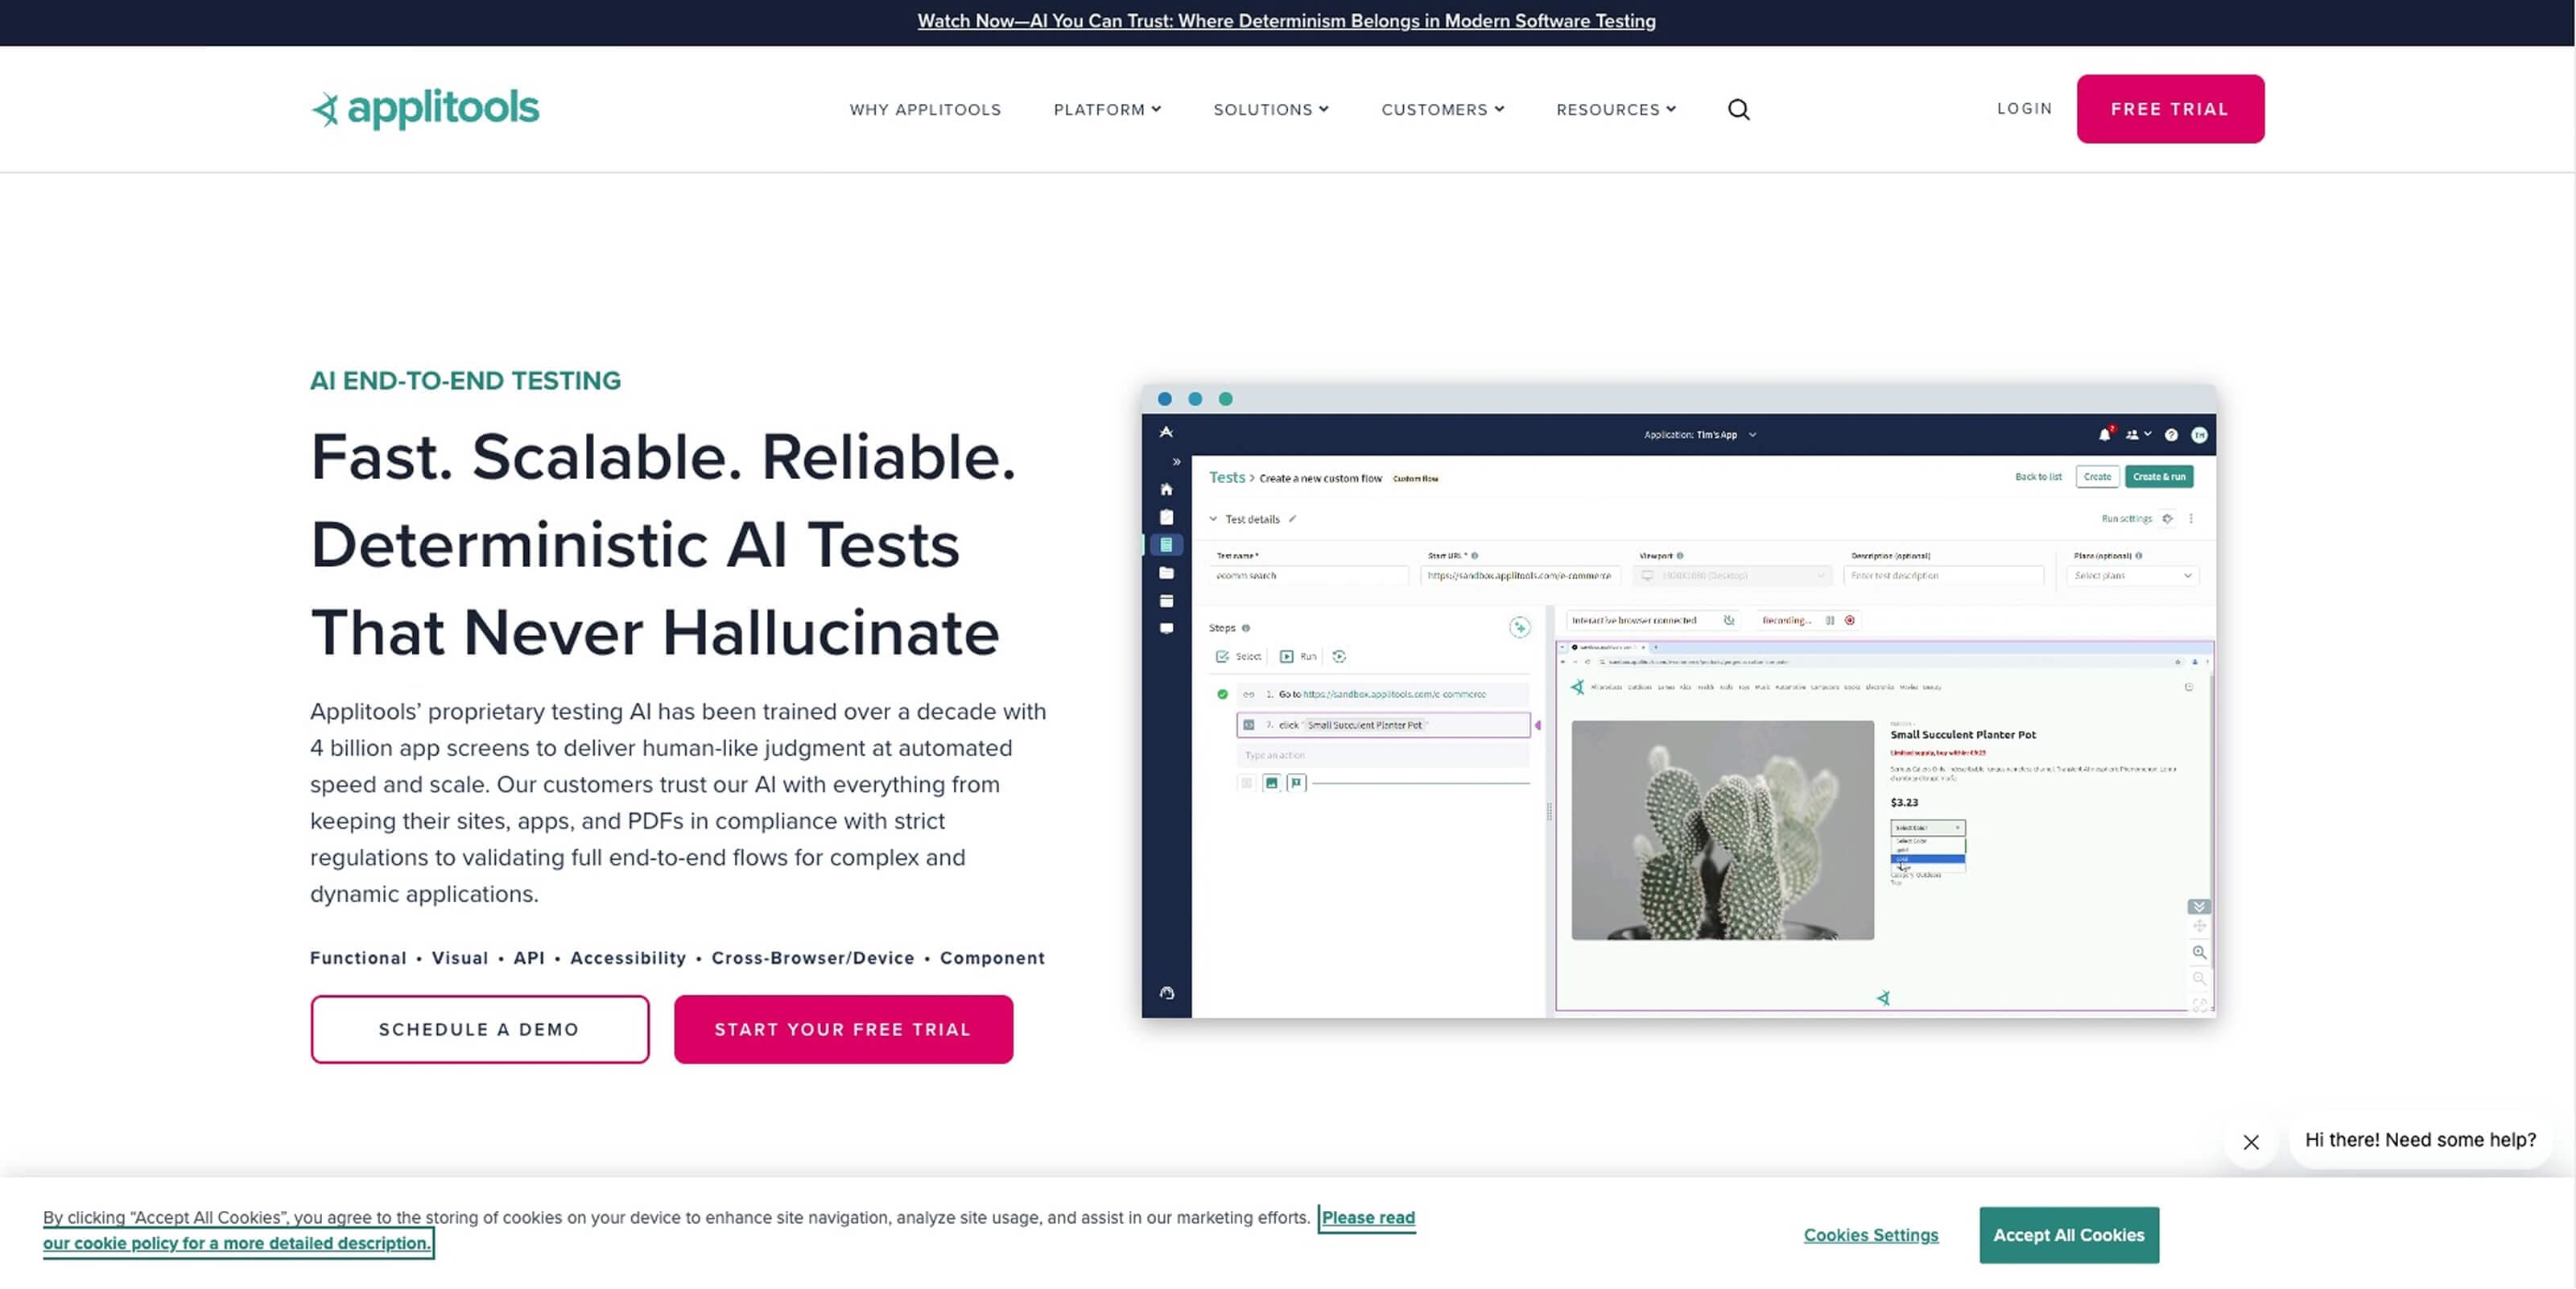Click 'AI END-TO-END TESTING' heading text

[465, 381]
